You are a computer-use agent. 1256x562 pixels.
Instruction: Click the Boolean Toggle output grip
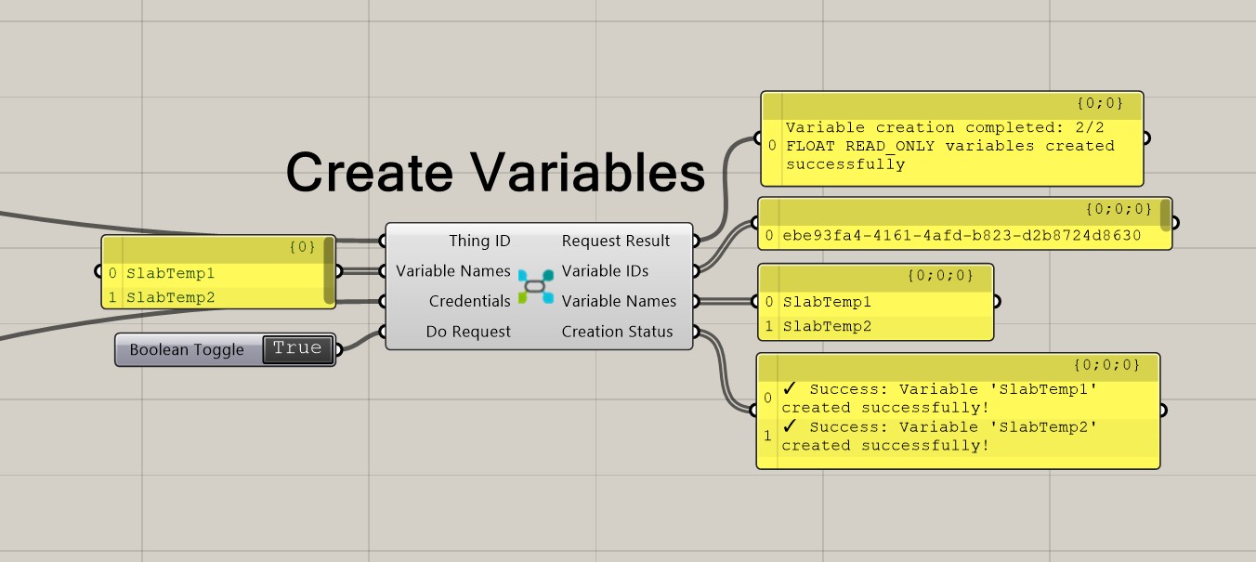click(338, 350)
